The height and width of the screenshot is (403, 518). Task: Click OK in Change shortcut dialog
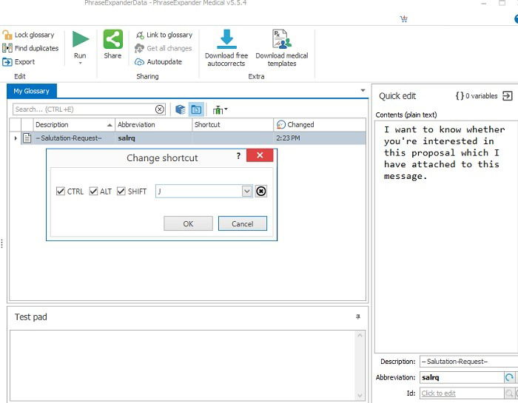[188, 224]
